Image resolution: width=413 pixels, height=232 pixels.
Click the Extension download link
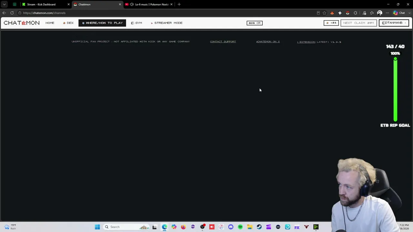(306, 42)
